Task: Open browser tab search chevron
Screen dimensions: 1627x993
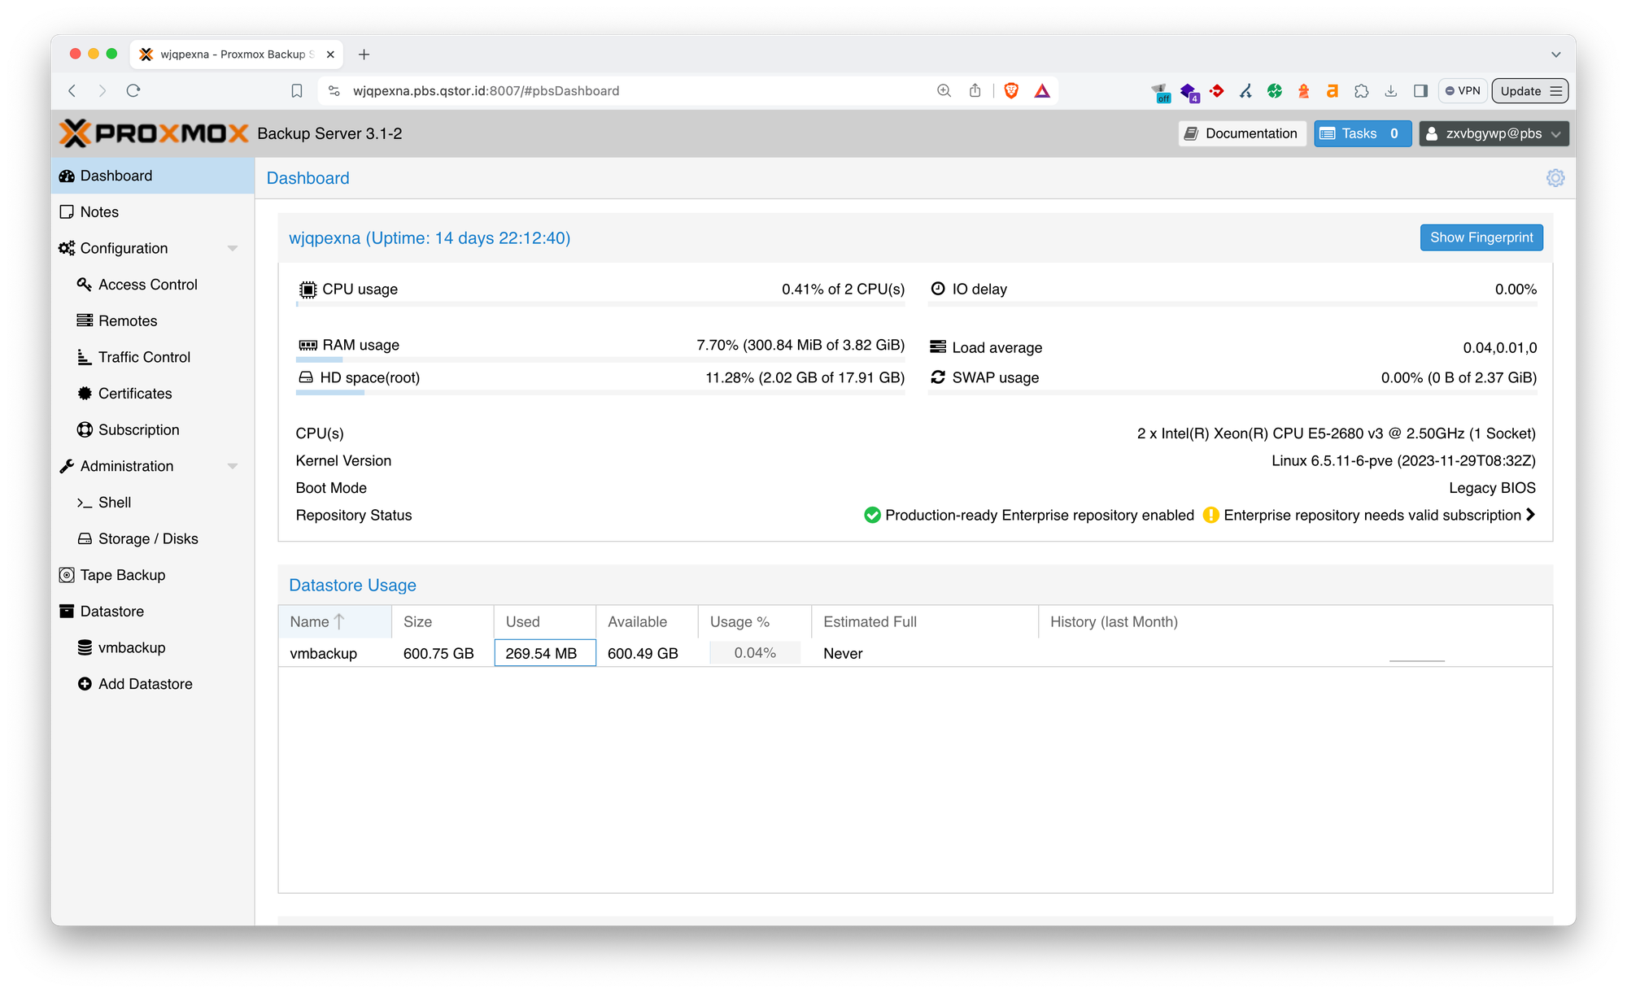Action: pos(1555,54)
